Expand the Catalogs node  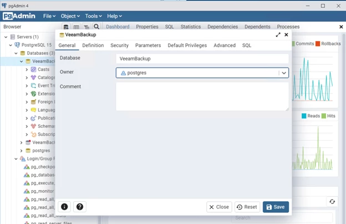[27, 78]
